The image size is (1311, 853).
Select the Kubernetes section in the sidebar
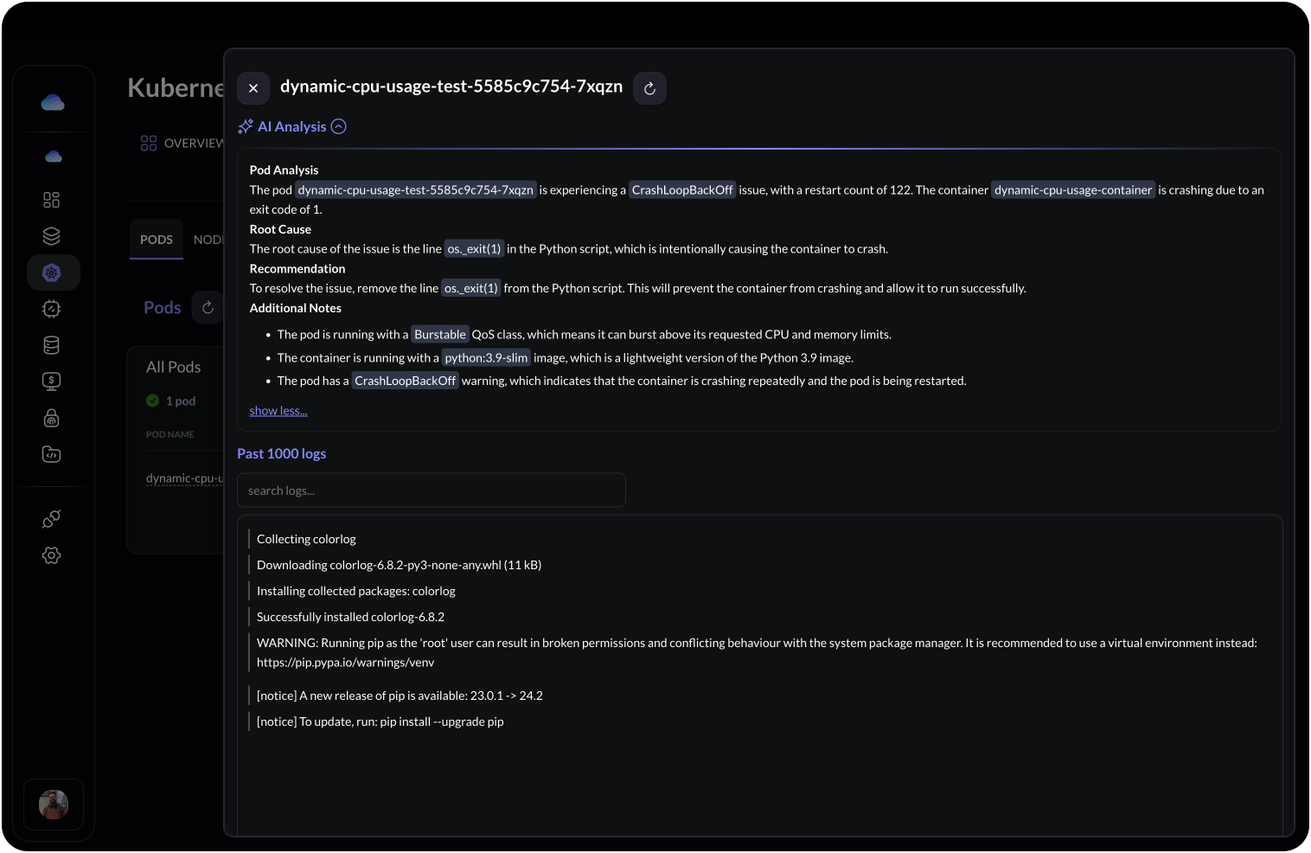[53, 272]
